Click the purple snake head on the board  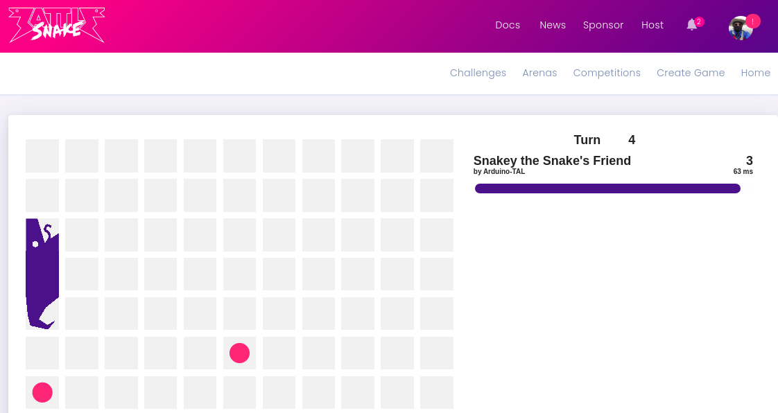[x=42, y=234]
